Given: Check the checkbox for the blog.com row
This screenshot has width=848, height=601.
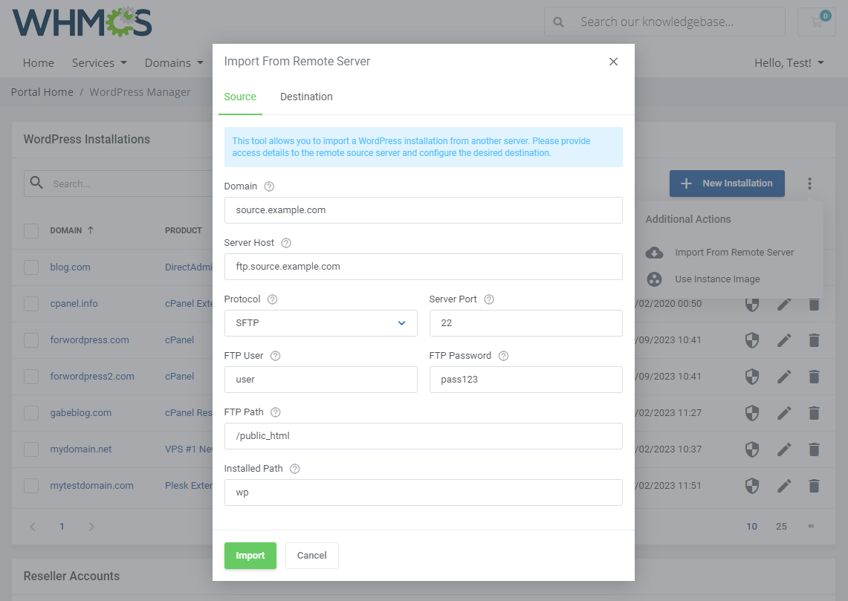Looking at the screenshot, I should tap(31, 267).
